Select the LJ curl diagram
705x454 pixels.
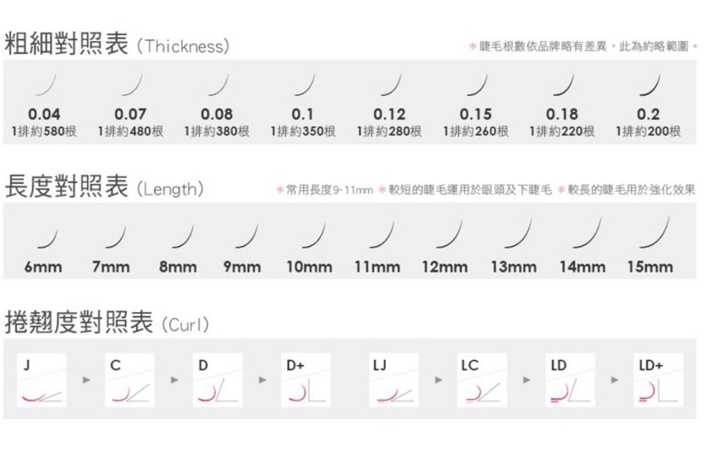click(393, 379)
